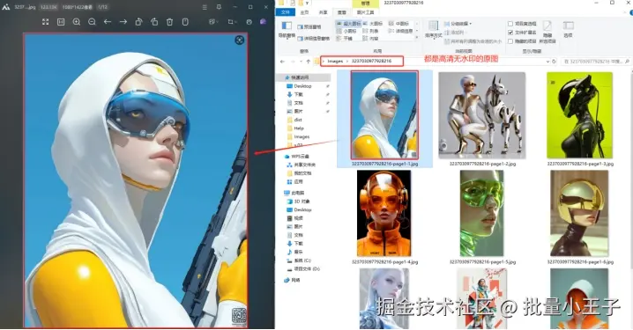Image resolution: width=633 pixels, height=330 pixels.
Task: Switch to the 查看 View ribbon tab
Action: point(342,12)
